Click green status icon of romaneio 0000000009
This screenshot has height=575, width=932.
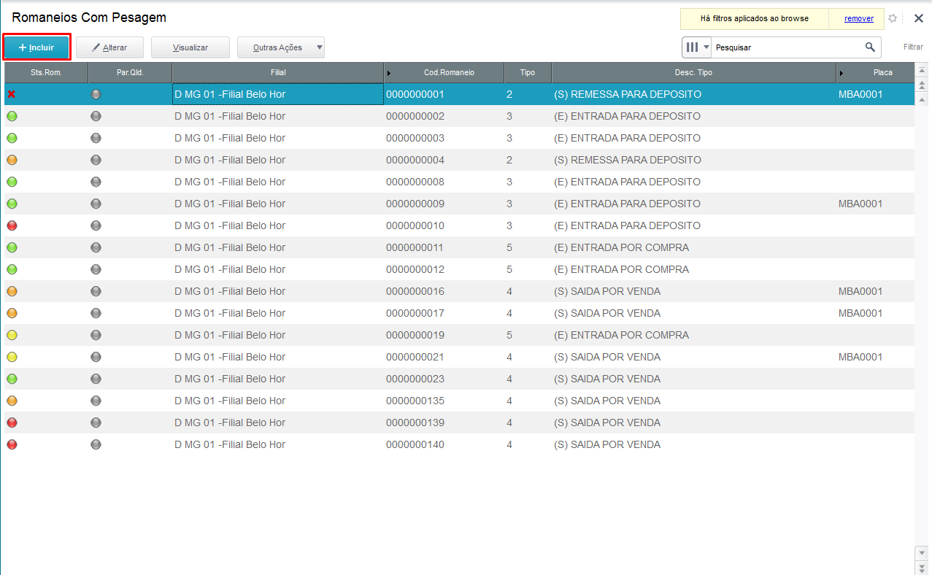(x=12, y=204)
